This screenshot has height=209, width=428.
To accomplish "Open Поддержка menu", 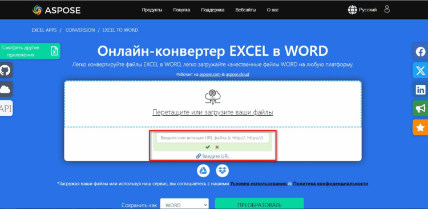I will [213, 10].
